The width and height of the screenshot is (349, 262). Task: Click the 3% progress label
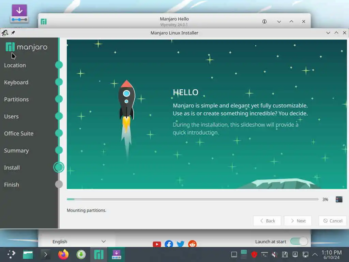point(325,199)
